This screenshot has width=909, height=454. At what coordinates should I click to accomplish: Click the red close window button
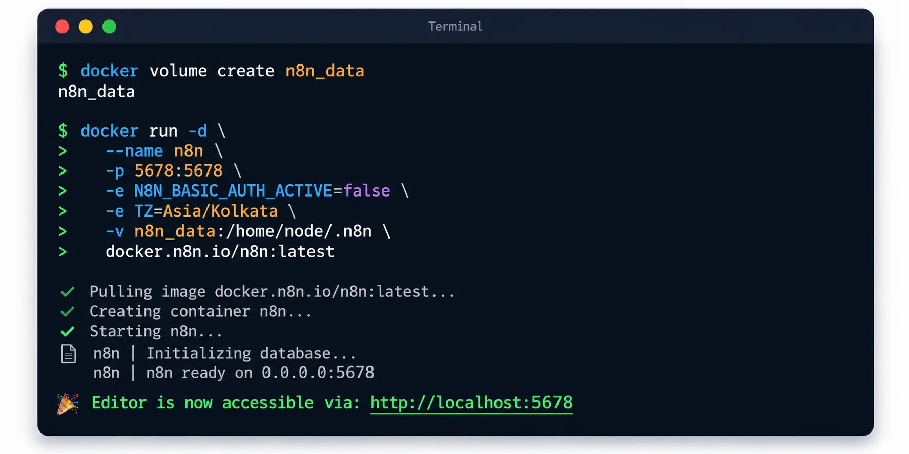[63, 27]
